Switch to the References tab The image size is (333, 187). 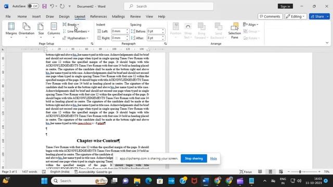[x=98, y=16]
